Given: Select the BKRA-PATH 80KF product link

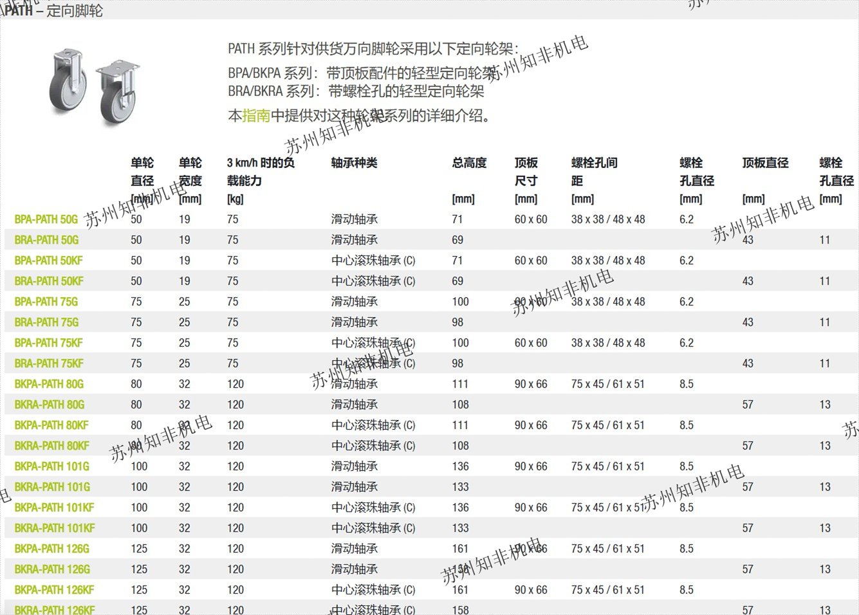Looking at the screenshot, I should [52, 446].
